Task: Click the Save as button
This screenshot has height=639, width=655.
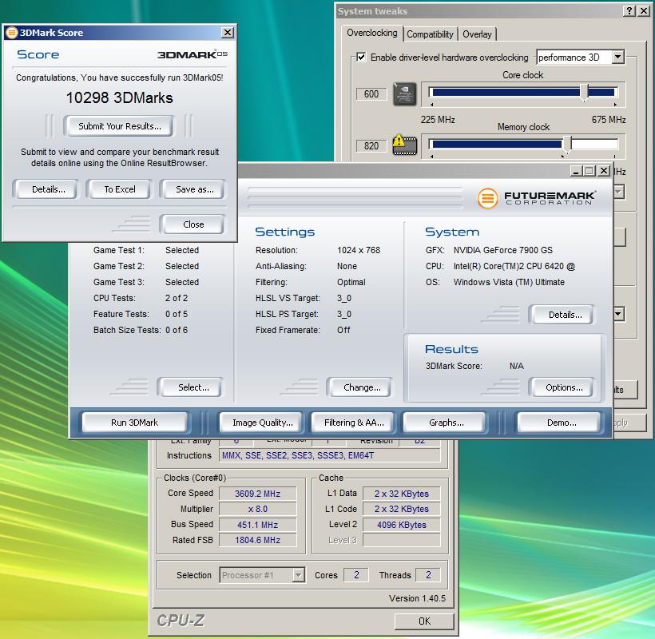Action: coord(194,189)
